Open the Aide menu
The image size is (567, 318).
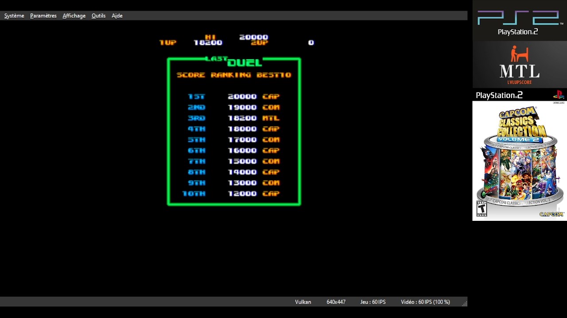click(117, 16)
